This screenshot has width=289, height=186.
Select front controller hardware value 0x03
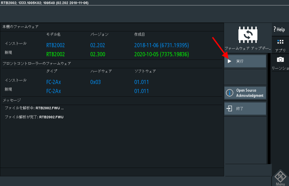95,82
